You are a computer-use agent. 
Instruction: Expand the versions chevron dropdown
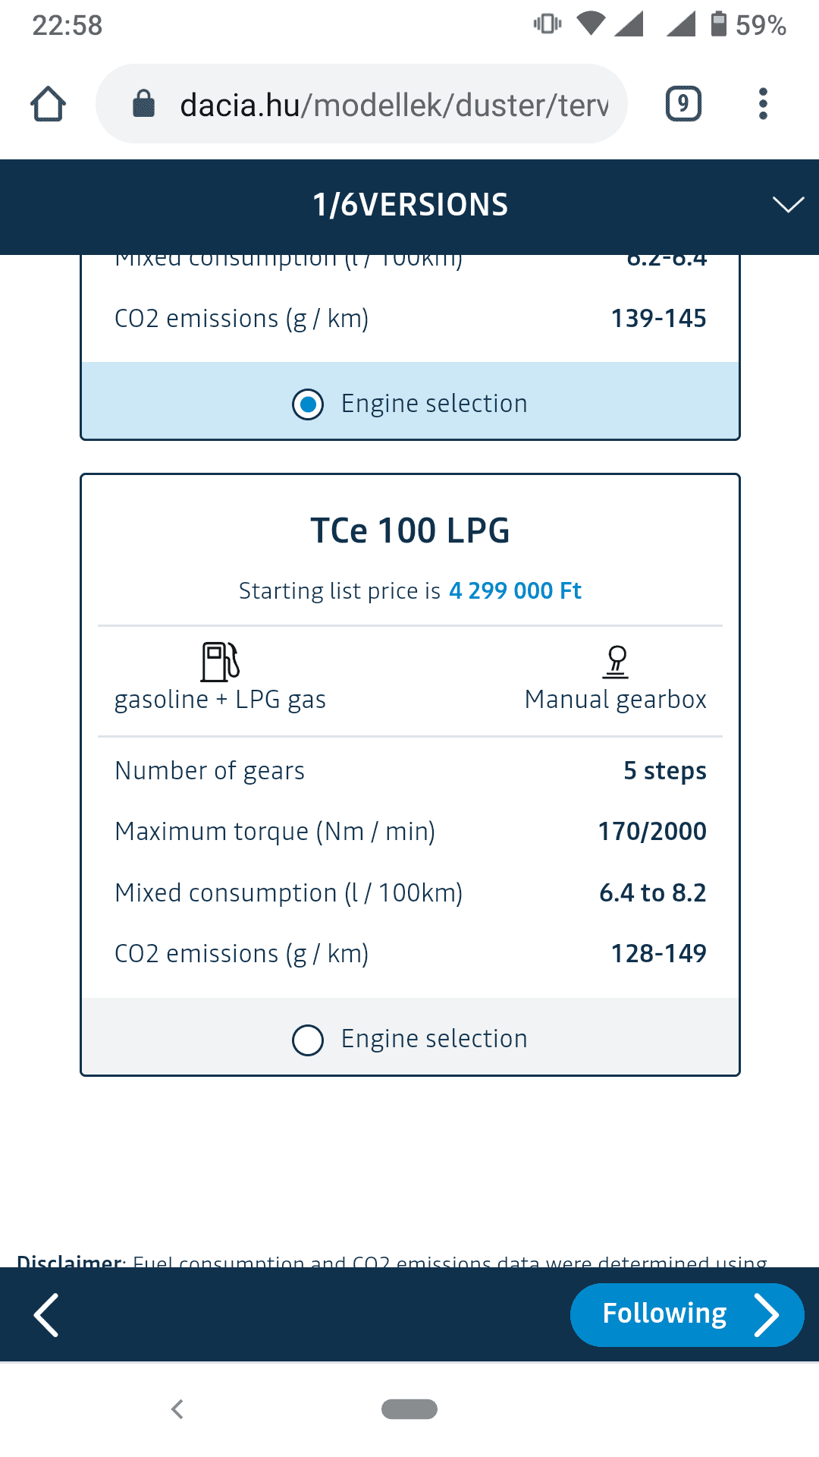788,205
